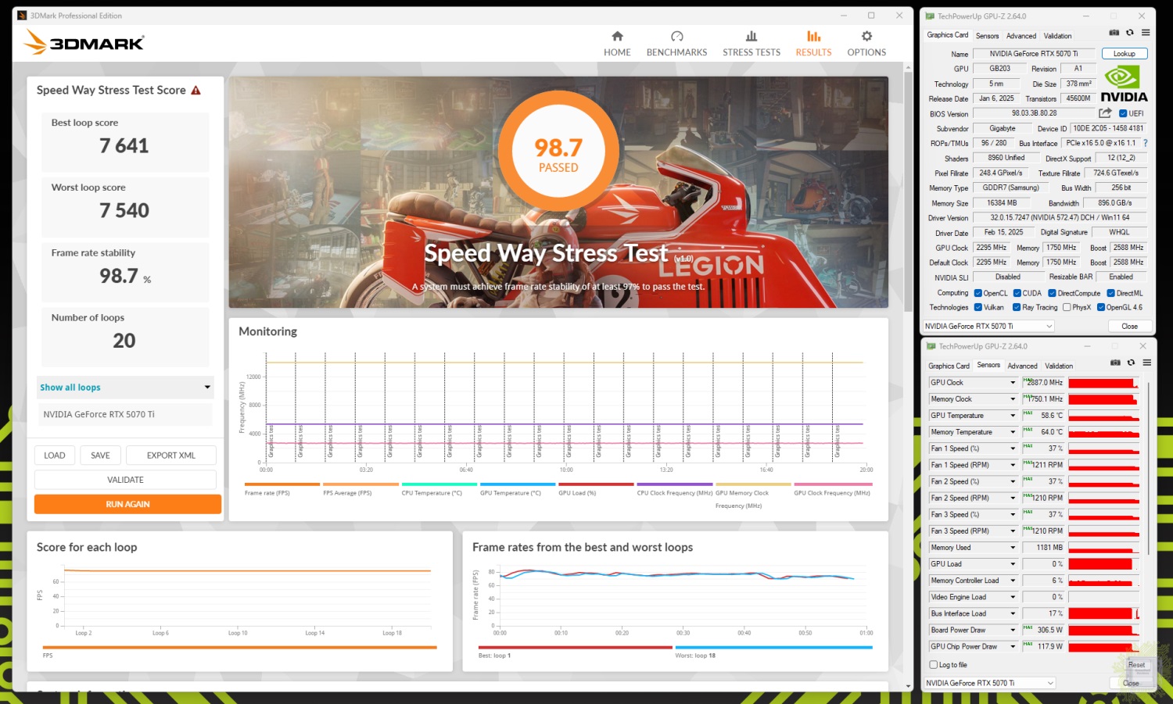Open the Home page via house icon
The width and height of the screenshot is (1173, 704).
[617, 36]
